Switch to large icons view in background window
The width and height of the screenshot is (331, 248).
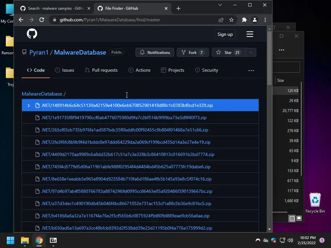[x=299, y=218]
